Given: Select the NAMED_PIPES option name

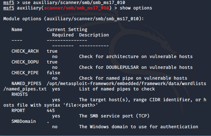Looking at the screenshot, I should click(x=26, y=83).
